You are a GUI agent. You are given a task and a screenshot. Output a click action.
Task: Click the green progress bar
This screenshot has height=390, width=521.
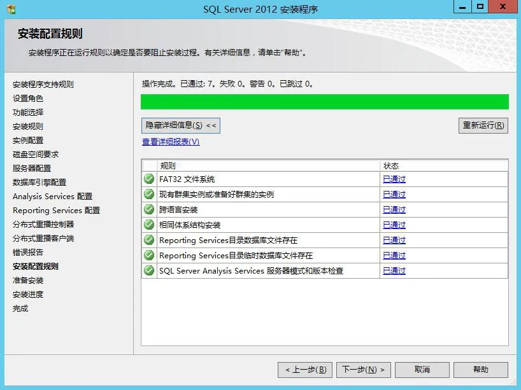click(x=325, y=102)
